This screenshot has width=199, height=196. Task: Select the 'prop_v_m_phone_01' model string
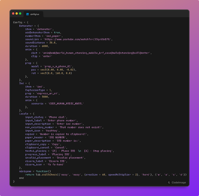point(58,66)
